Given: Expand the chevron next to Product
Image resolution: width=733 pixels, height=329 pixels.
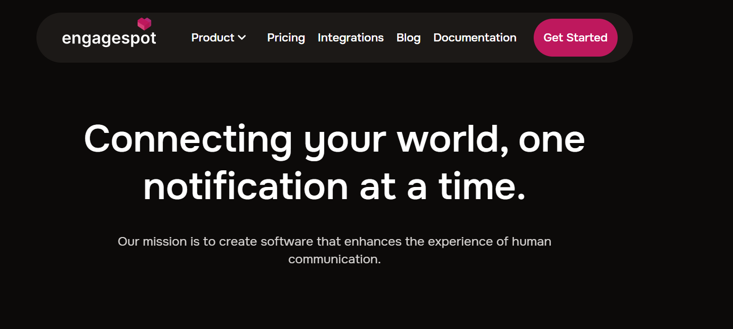Looking at the screenshot, I should click(242, 38).
